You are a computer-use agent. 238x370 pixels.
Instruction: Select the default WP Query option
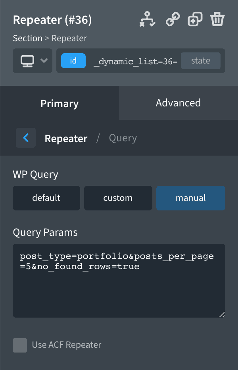pos(46,198)
